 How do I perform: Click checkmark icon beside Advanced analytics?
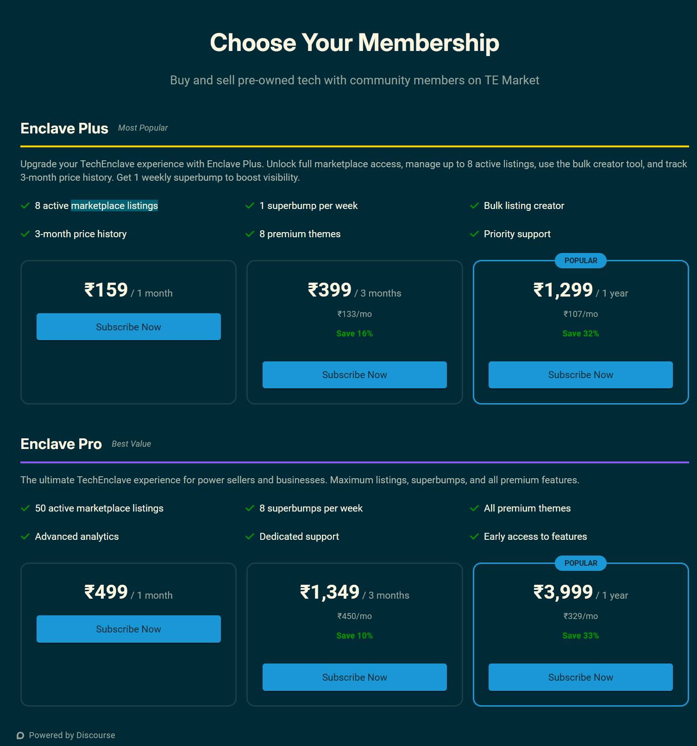coord(25,537)
